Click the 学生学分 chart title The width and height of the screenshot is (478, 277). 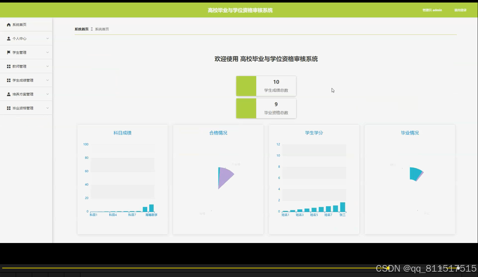[x=314, y=133]
